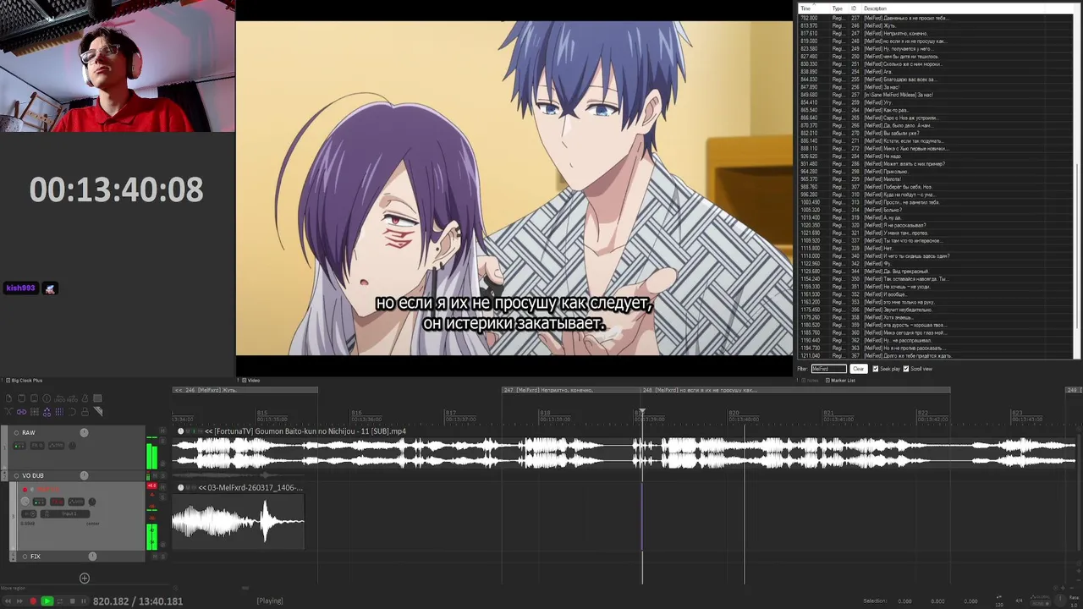Open Input 1 dropdown on track 3
The width and height of the screenshot is (1083, 609).
pos(65,513)
